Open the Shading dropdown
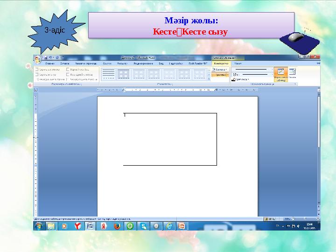 click(x=220, y=70)
